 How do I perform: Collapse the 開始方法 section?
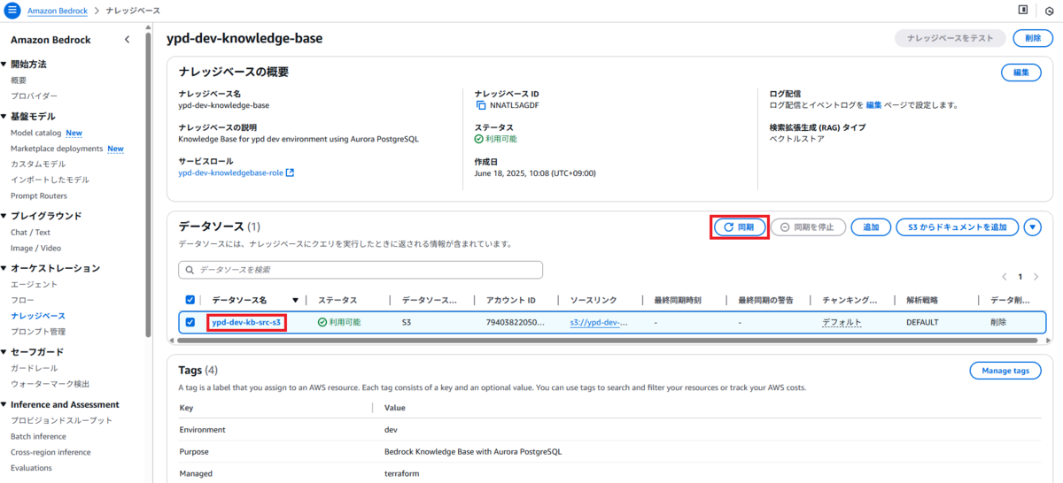click(4, 65)
